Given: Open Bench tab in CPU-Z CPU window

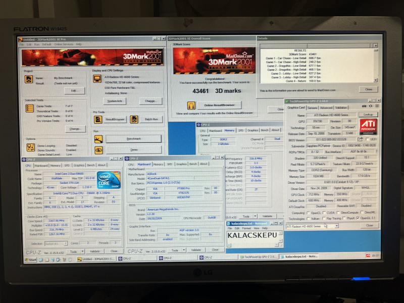Looking at the screenshot, I should point(91,165).
